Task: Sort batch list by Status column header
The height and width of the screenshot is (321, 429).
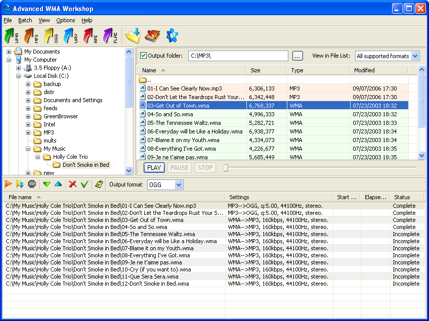Action: (x=407, y=197)
